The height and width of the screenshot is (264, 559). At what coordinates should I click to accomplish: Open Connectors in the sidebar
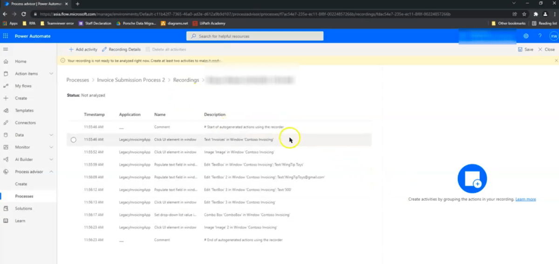click(25, 123)
